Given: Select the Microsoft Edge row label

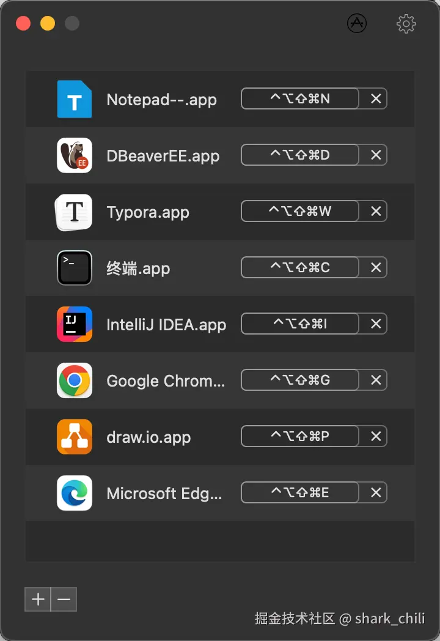Looking at the screenshot, I should pos(164,494).
